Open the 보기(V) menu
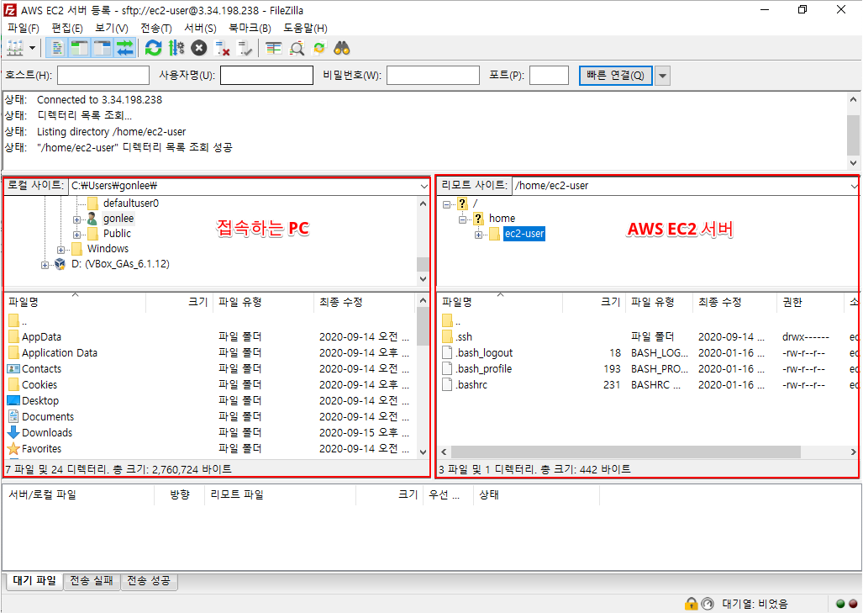The height and width of the screenshot is (613, 863). (112, 28)
